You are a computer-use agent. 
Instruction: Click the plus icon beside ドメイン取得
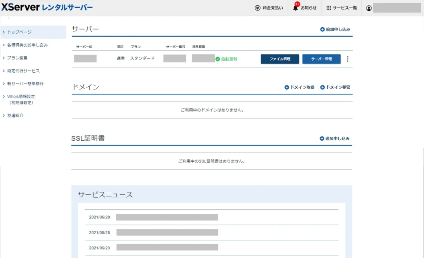tap(287, 88)
